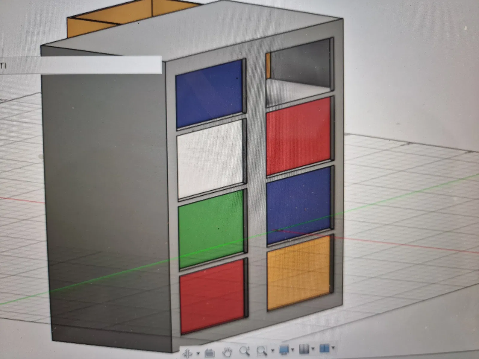
Task: Expand the zoom options dropdown arrow
Action: (x=272, y=350)
